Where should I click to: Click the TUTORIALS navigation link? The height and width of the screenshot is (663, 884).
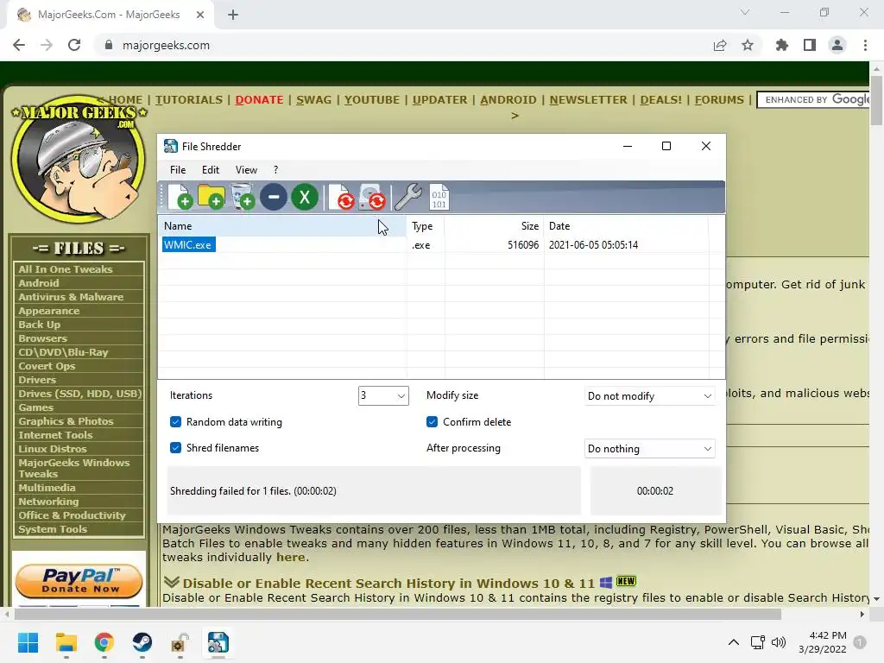tap(189, 100)
